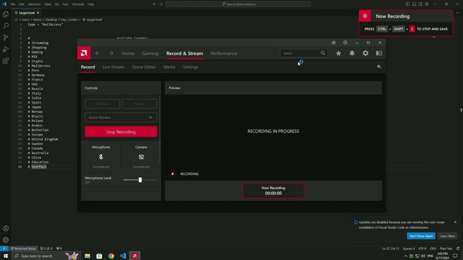Dismiss the update notification
The image size is (463, 260).
455,222
